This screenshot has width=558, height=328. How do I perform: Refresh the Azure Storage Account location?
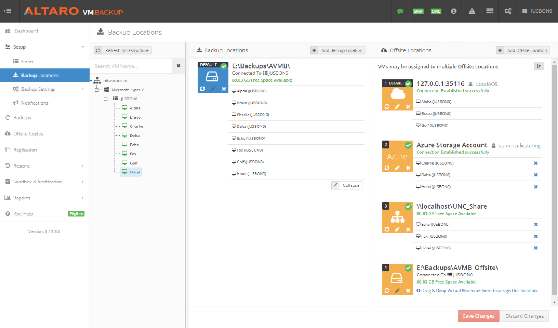tap(387, 168)
